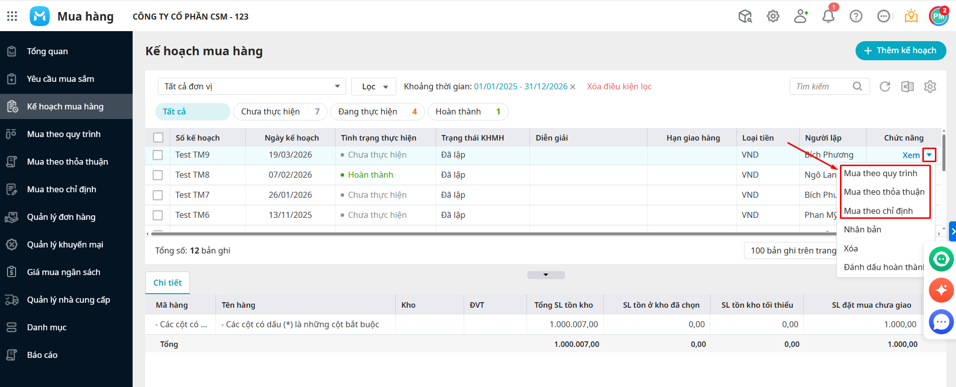The height and width of the screenshot is (387, 956).
Task: Open Mua theo chỉ định in sidebar
Action: 66,189
